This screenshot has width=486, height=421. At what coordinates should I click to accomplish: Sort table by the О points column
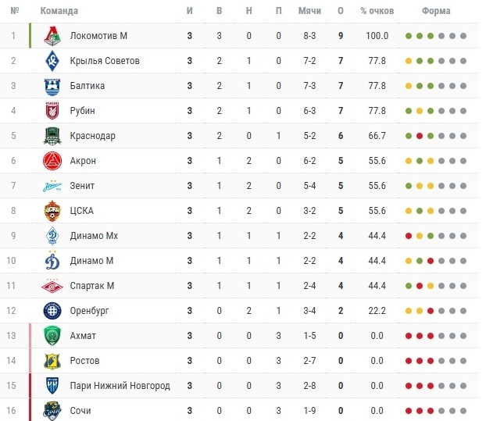pyautogui.click(x=341, y=12)
